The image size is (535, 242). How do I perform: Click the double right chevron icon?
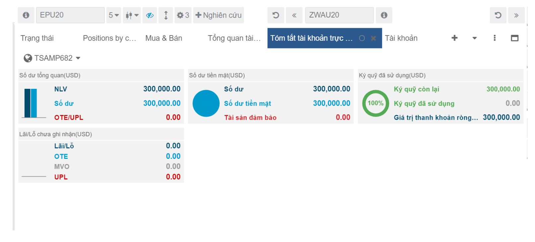516,15
